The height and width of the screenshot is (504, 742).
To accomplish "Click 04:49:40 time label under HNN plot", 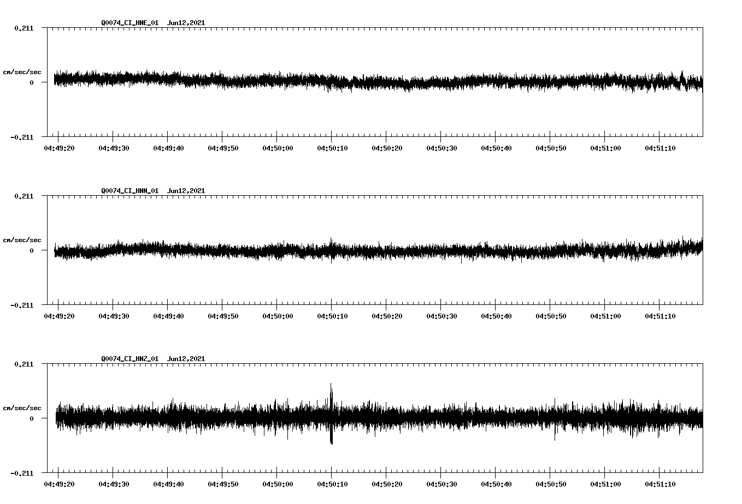I will click(168, 316).
